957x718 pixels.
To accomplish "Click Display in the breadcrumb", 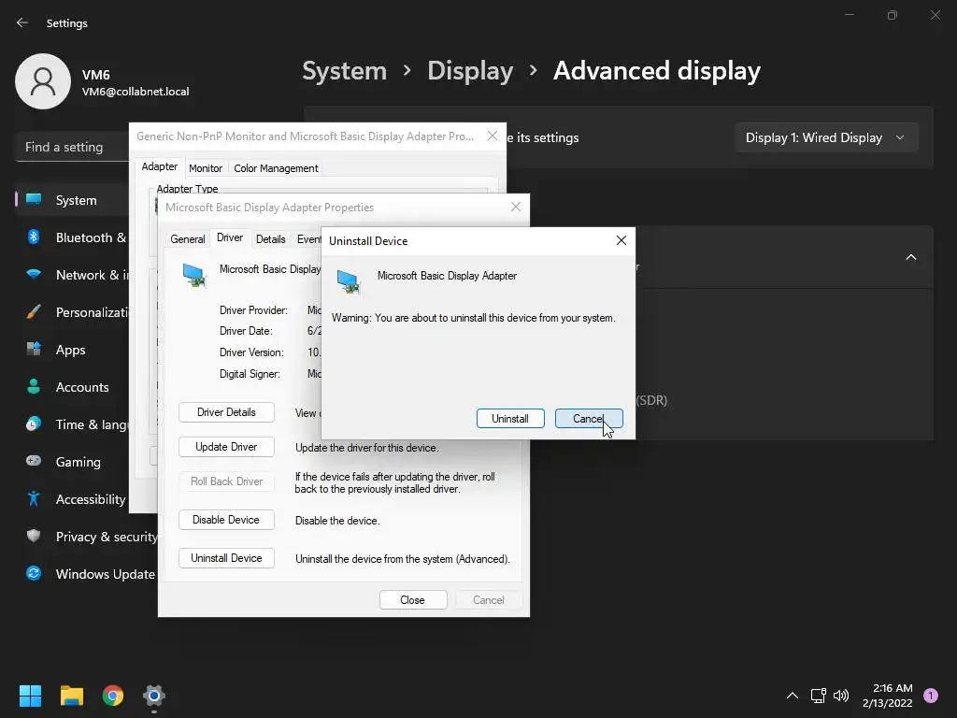I will pos(470,71).
